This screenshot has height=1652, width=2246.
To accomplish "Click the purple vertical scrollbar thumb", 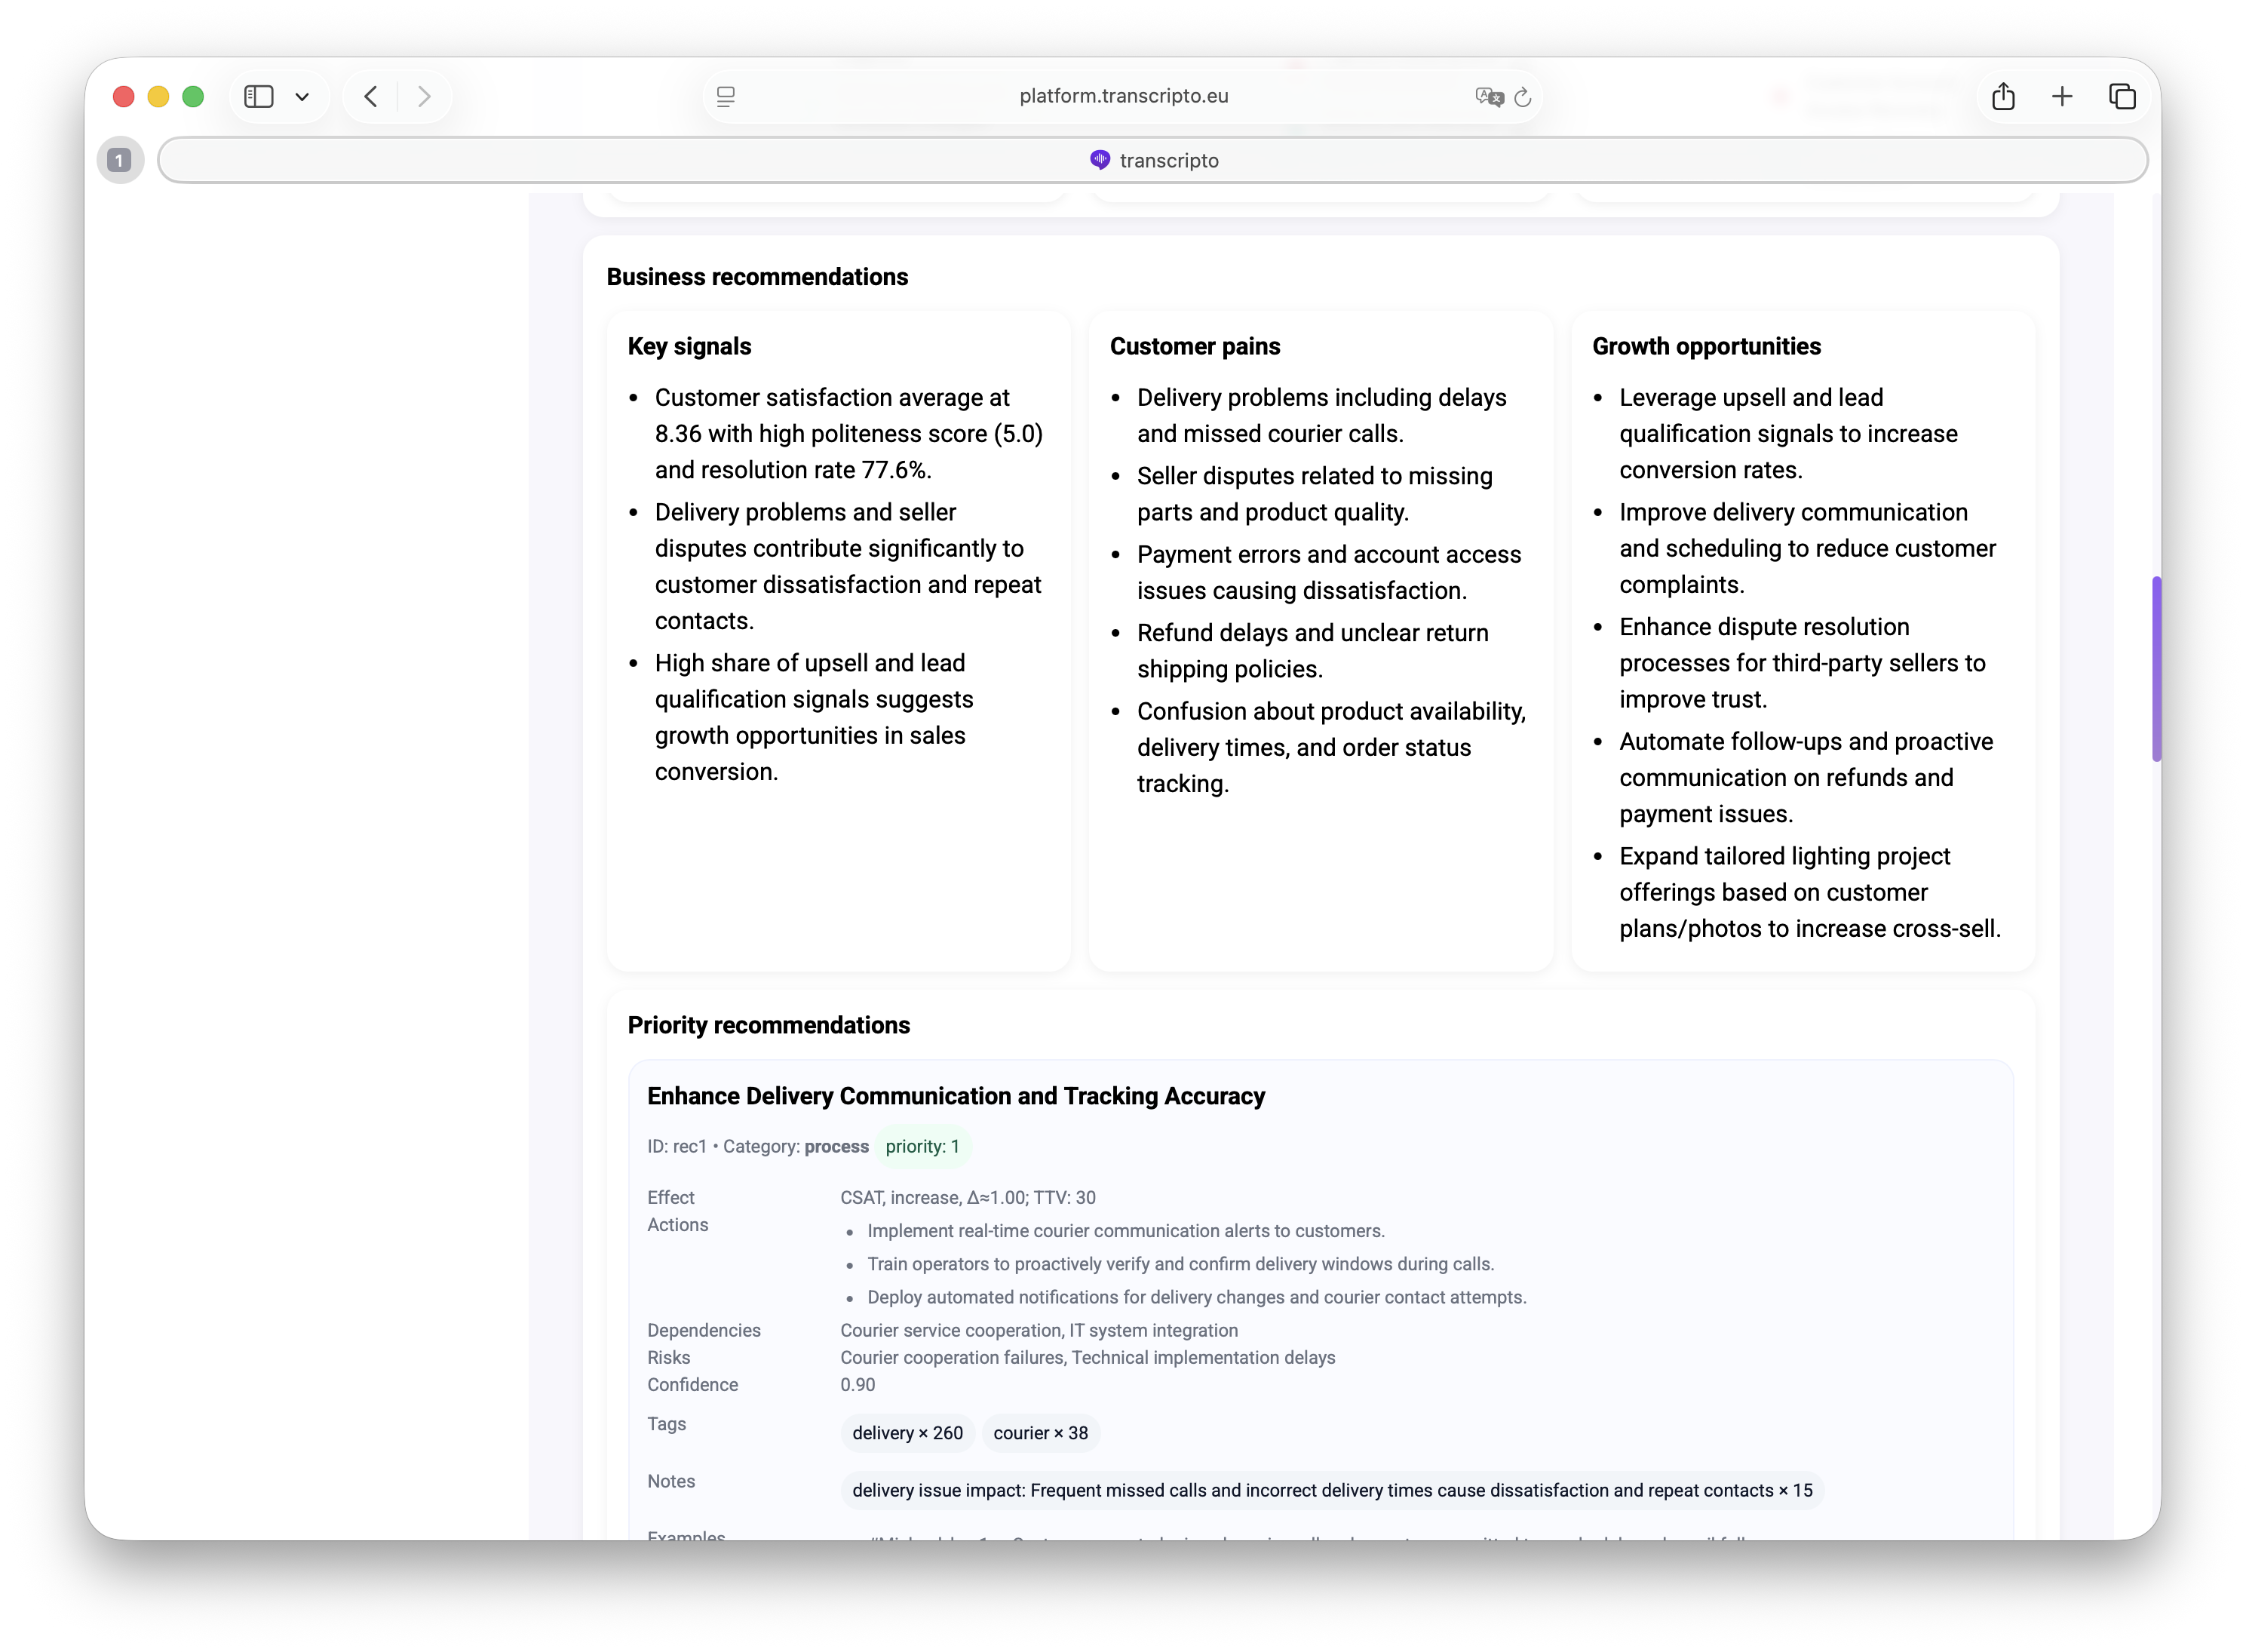I will pyautogui.click(x=2156, y=668).
